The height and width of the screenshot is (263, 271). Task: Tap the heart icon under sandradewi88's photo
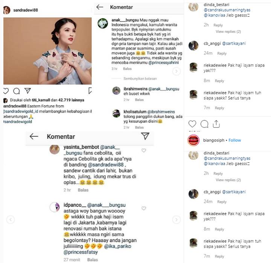[6, 91]
